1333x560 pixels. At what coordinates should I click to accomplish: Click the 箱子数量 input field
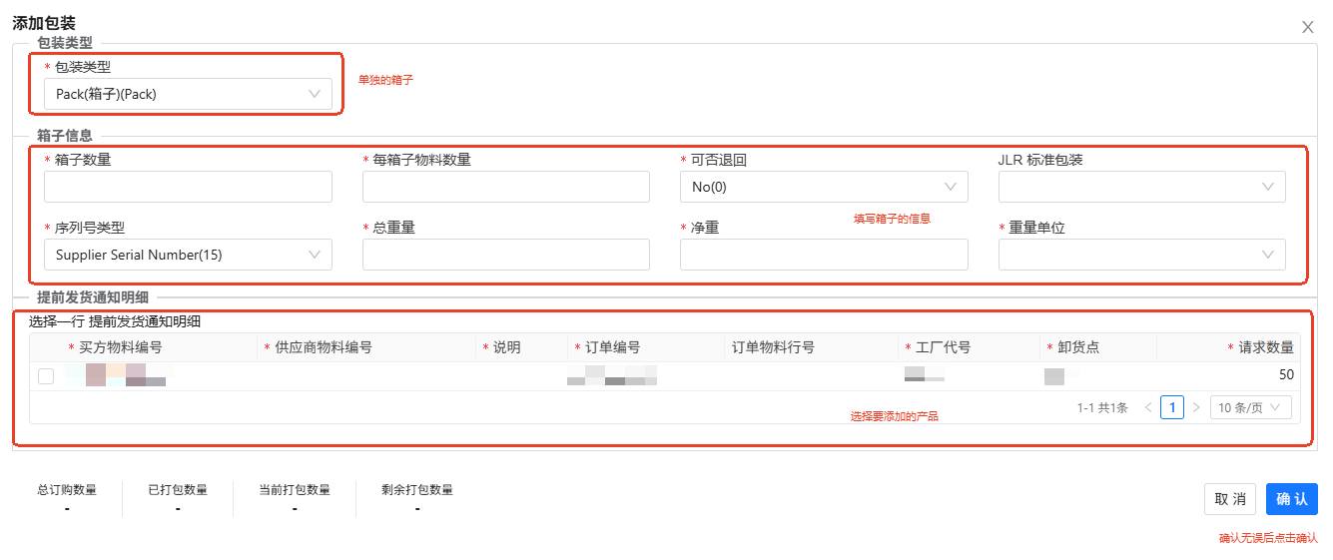point(188,187)
